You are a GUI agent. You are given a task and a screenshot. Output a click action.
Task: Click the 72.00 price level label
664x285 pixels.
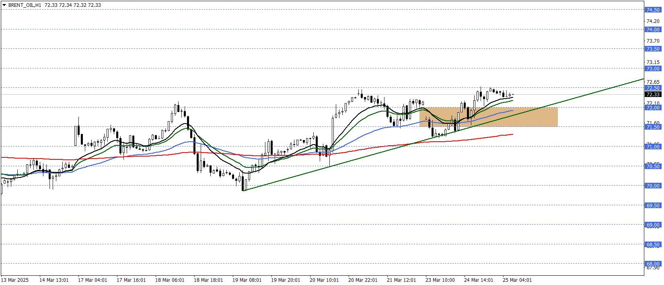tap(653, 108)
